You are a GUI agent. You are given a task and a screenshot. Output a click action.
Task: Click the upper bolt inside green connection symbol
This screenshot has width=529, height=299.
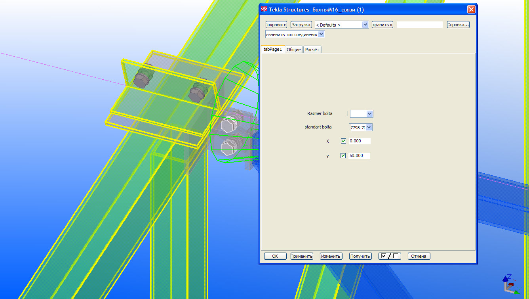(228, 126)
